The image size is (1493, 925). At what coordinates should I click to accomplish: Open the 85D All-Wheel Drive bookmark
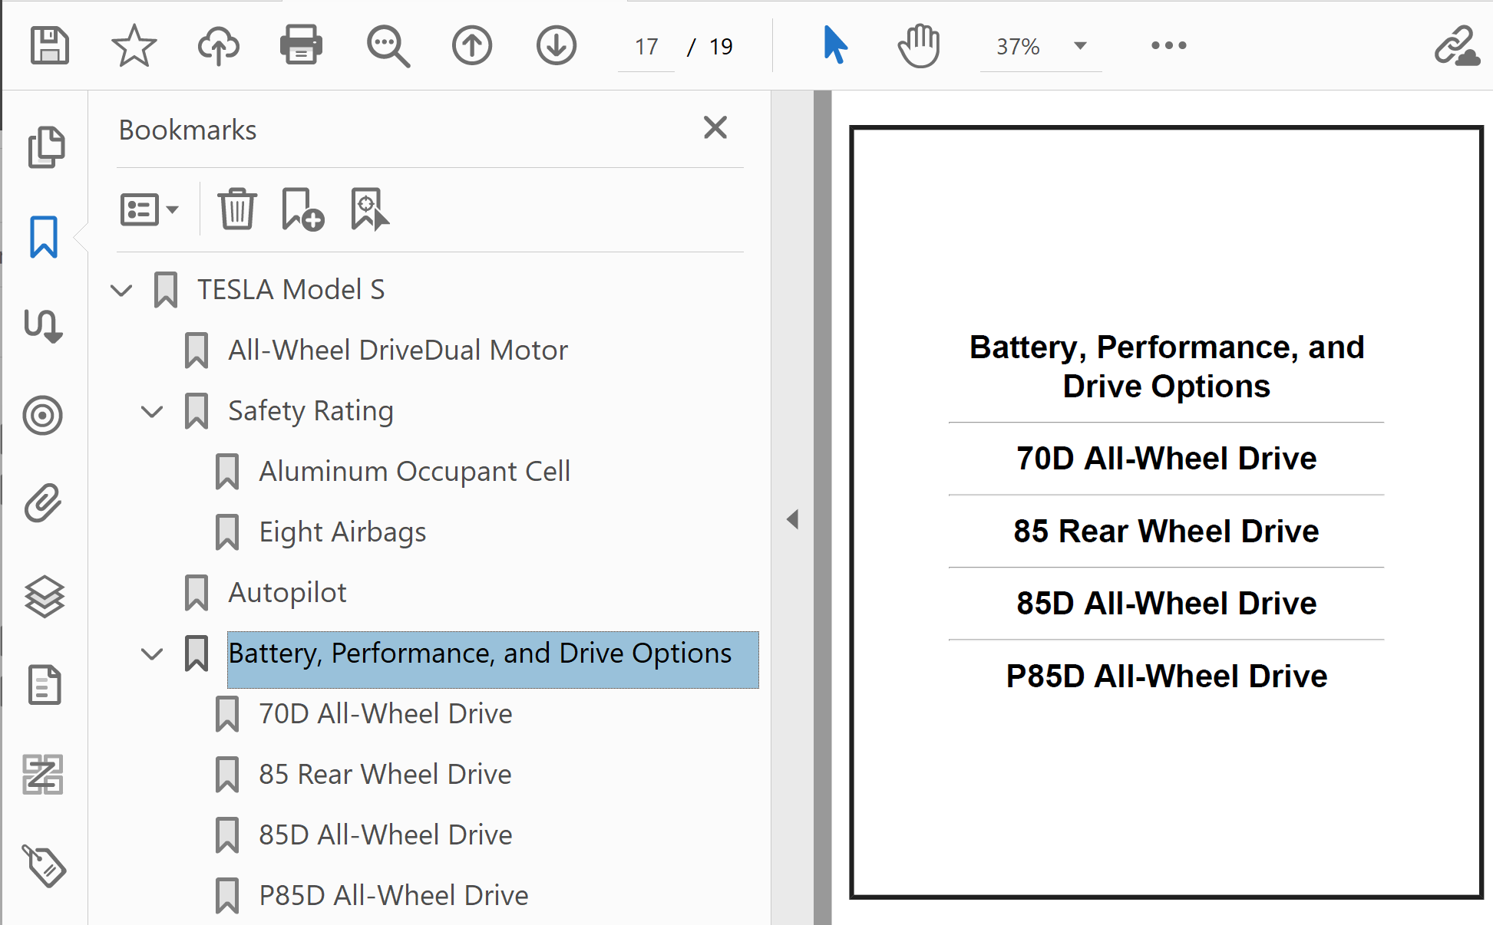point(385,835)
